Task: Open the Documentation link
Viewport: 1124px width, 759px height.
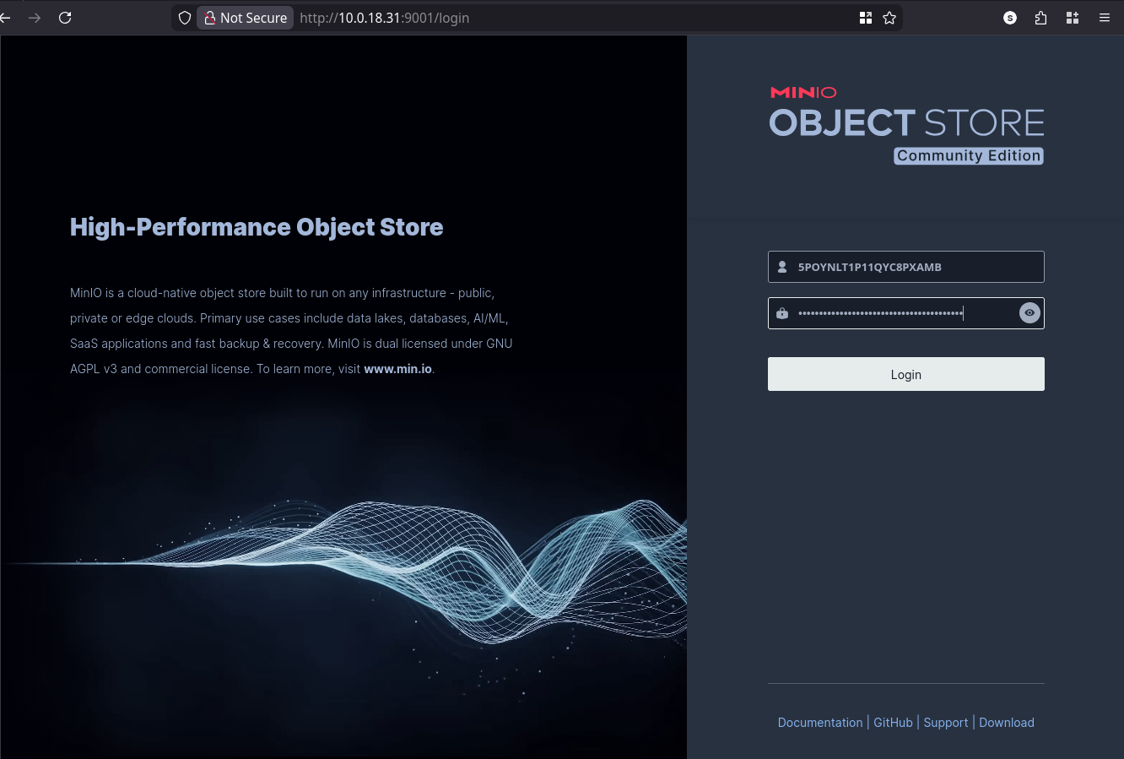Action: click(x=819, y=723)
